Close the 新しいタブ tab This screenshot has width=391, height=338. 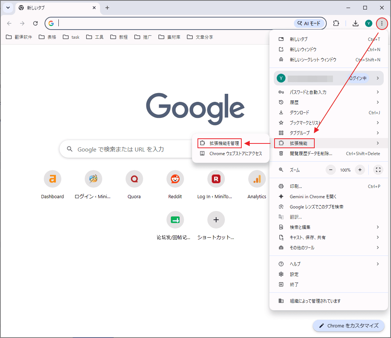pos(94,8)
